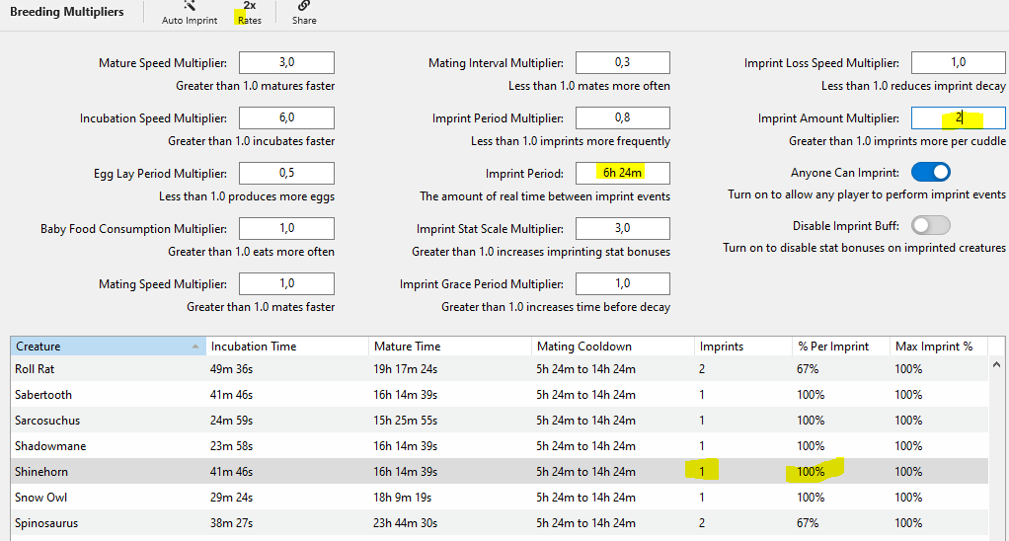This screenshot has height=541, width=1009.
Task: Click Sarcosuchus mature time 15h 25m 55s
Action: pos(406,421)
